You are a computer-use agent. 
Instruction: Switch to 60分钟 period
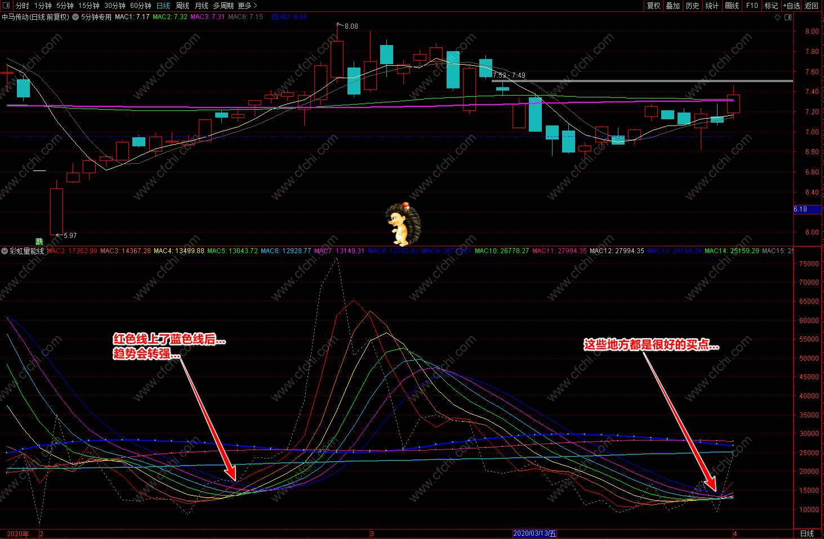pos(141,6)
